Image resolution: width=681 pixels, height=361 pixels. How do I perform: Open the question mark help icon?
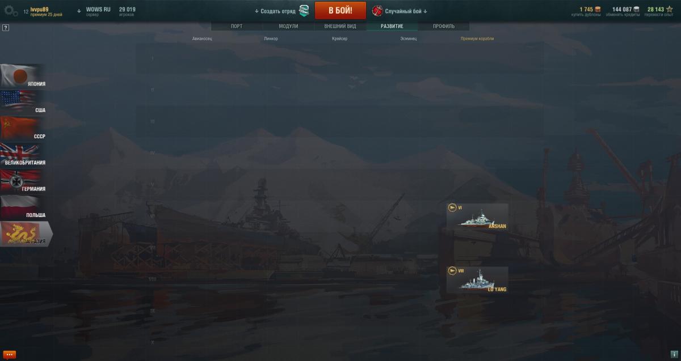tap(6, 27)
